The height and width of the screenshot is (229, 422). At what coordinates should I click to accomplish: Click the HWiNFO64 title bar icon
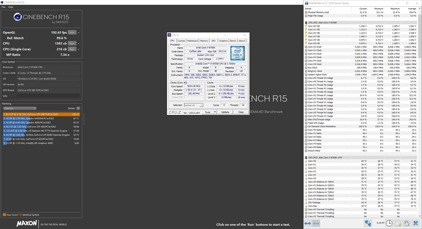tap(306, 3)
